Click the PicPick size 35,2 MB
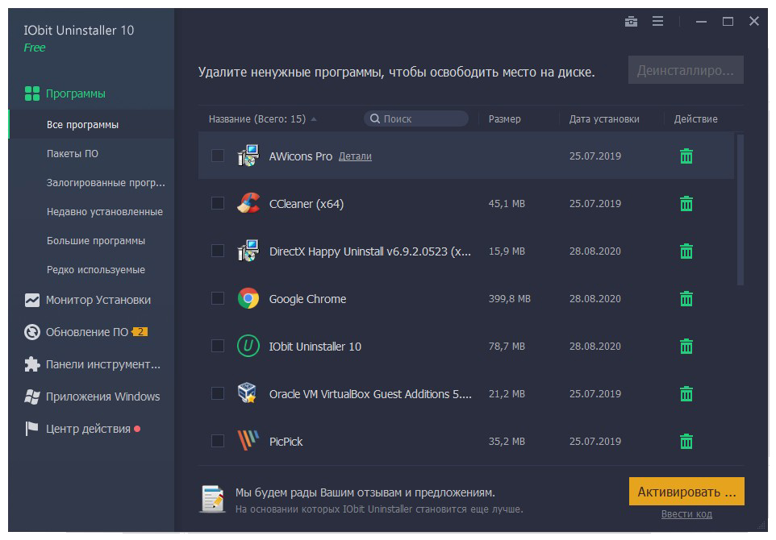The height and width of the screenshot is (540, 776). coord(507,441)
